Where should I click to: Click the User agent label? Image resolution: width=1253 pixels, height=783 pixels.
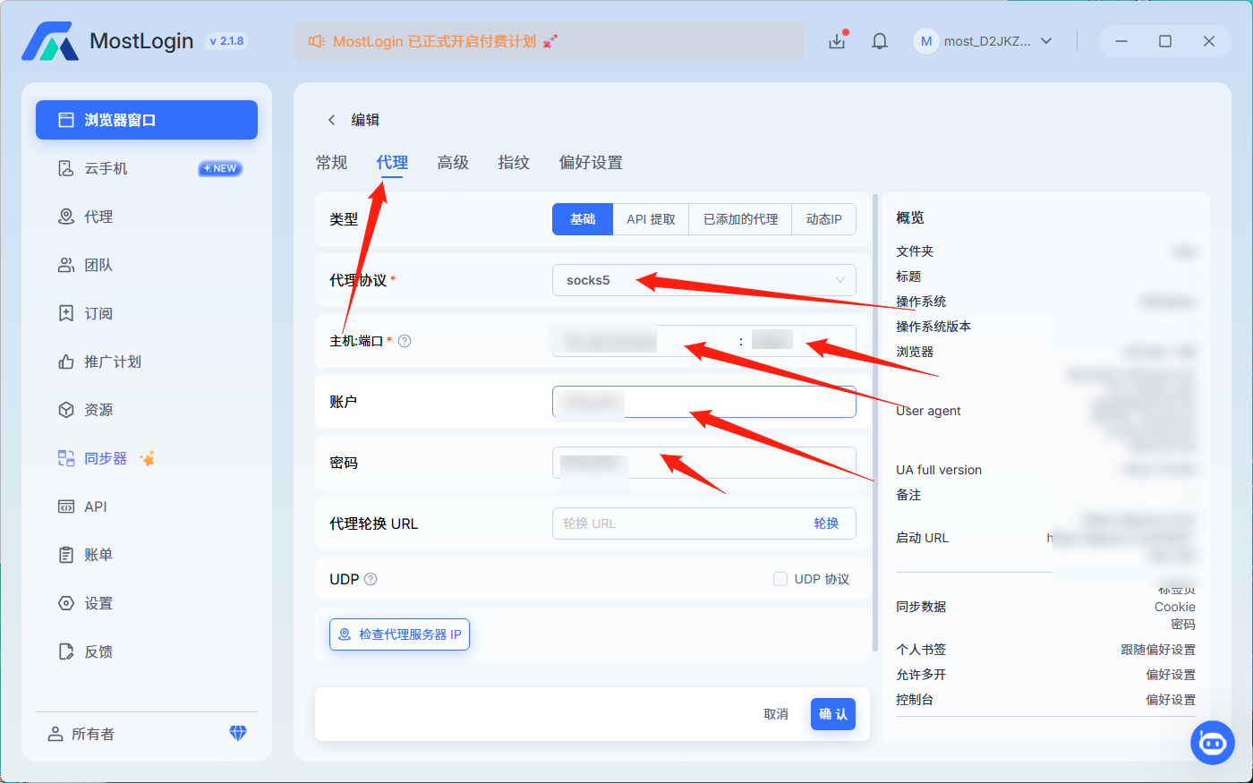[928, 411]
